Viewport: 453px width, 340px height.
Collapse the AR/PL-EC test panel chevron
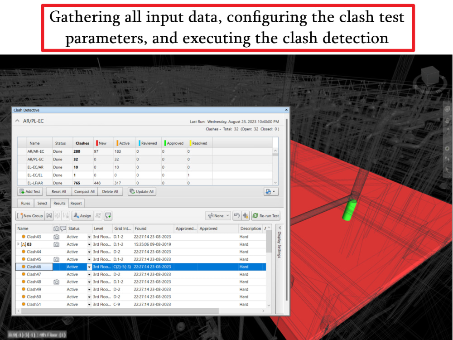coord(17,121)
